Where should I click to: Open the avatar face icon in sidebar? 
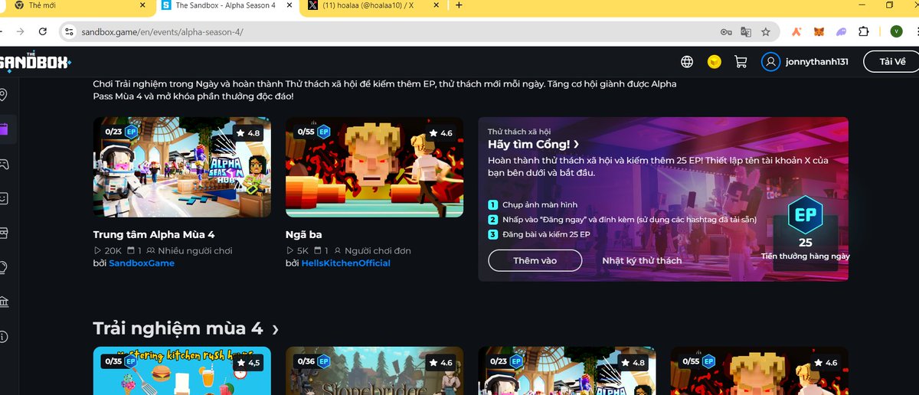pyautogui.click(x=4, y=197)
